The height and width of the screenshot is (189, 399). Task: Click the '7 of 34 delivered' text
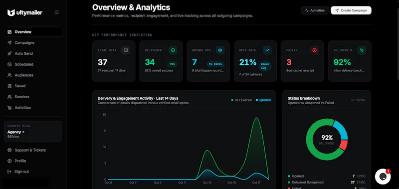251,74
